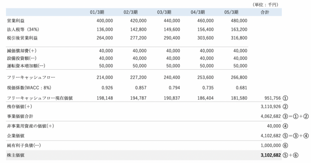Select the 営業利益 row label
The width and height of the screenshot is (311, 163).
[16, 21]
